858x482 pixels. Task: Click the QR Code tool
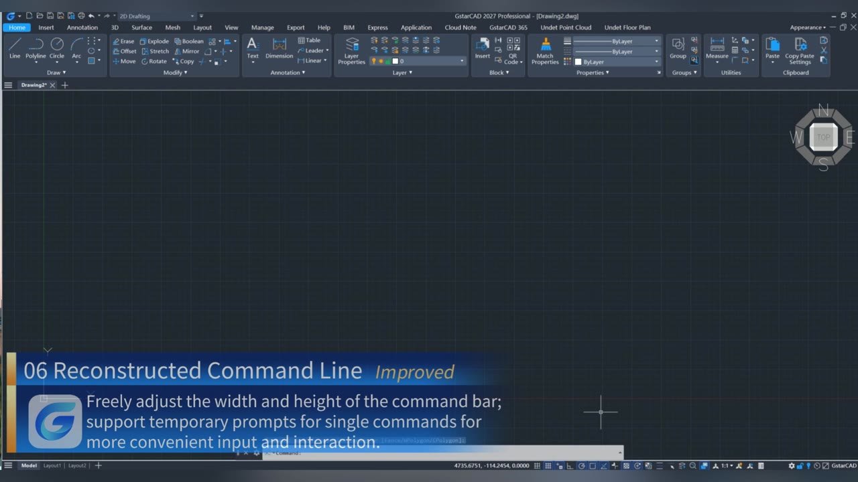(513, 51)
